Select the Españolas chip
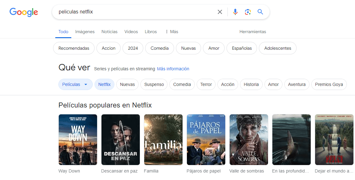 click(x=242, y=48)
